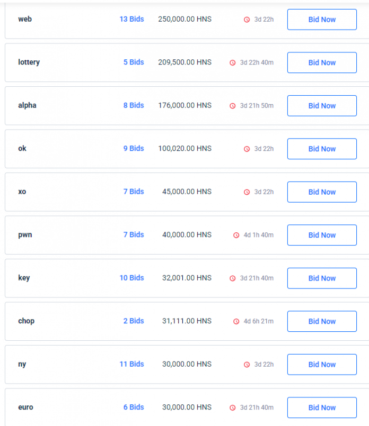This screenshot has width=369, height=426.
Task: Open the 8 Bids link for alpha
Action: [134, 105]
